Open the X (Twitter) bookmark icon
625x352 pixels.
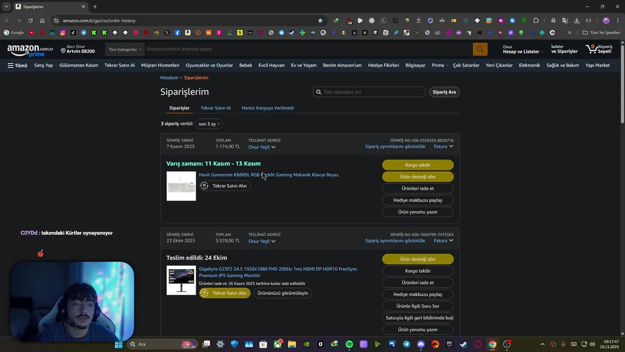point(167,33)
